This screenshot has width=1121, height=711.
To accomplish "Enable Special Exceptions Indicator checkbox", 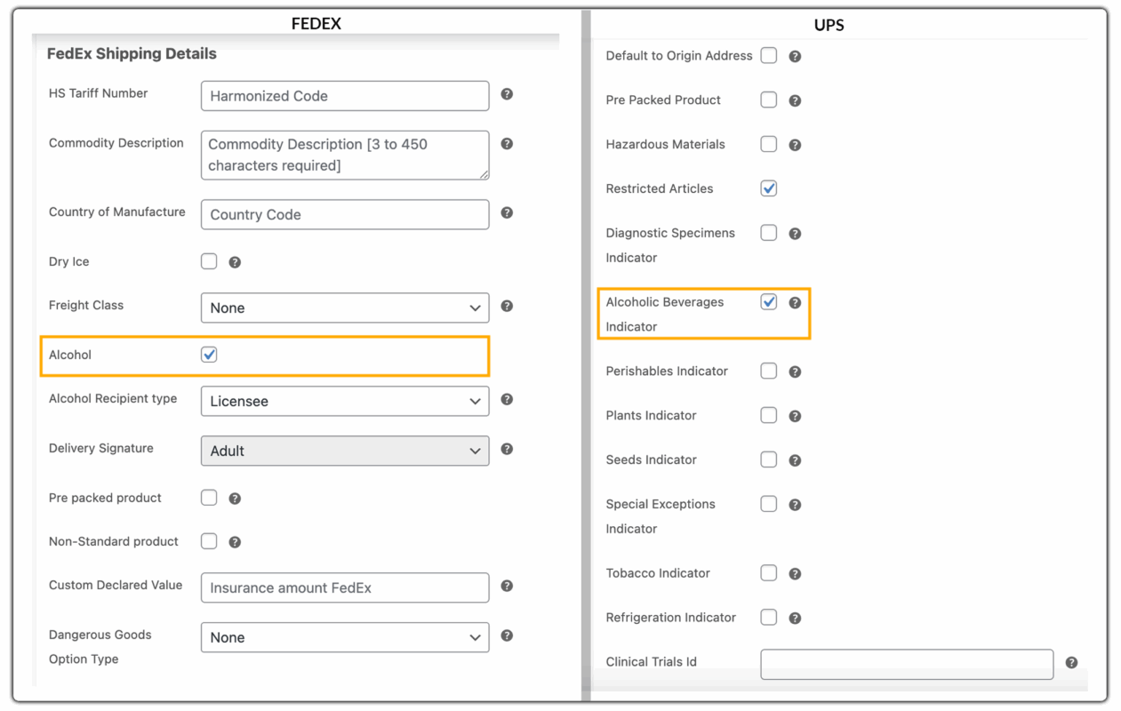I will [769, 504].
